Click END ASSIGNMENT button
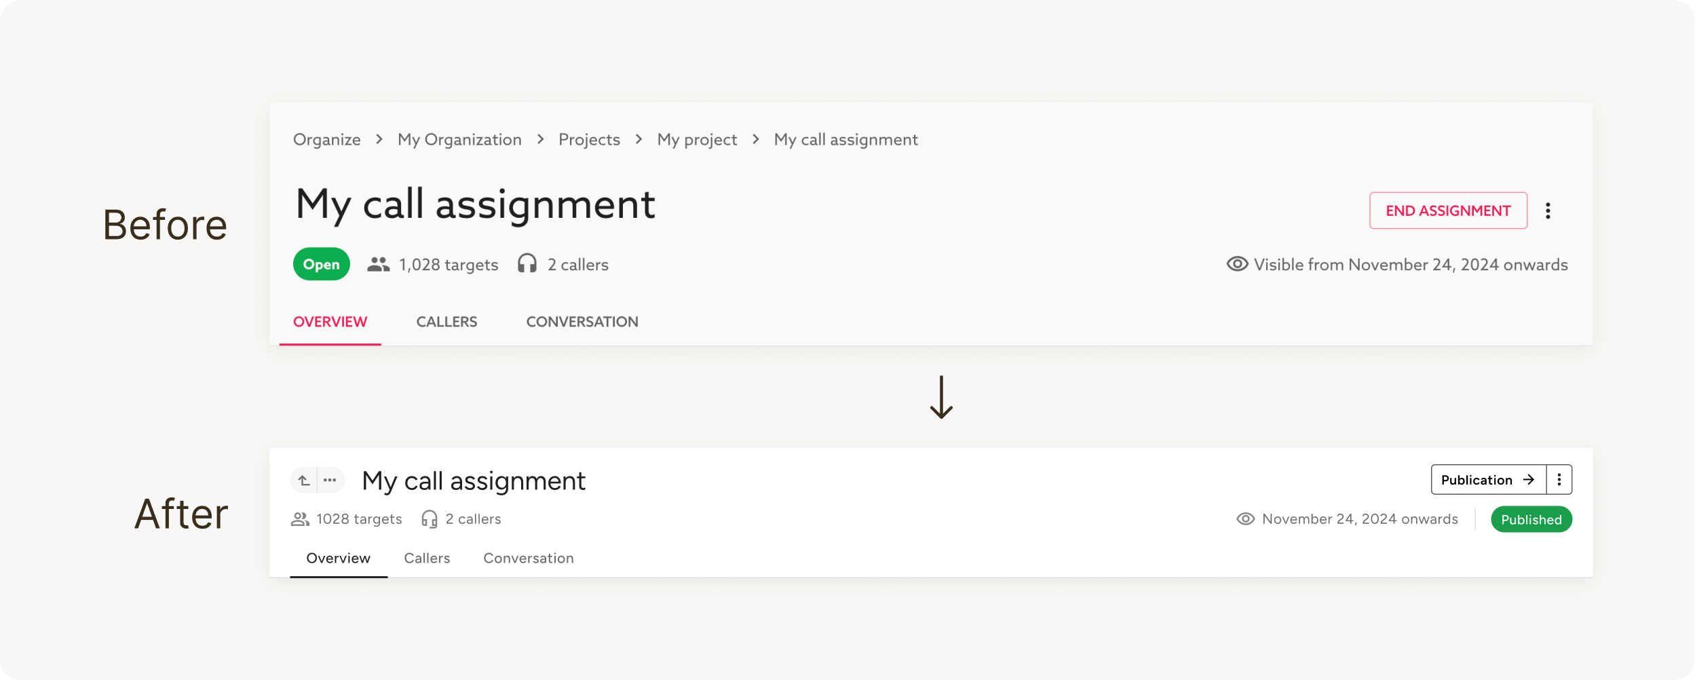The height and width of the screenshot is (680, 1695). tap(1448, 210)
